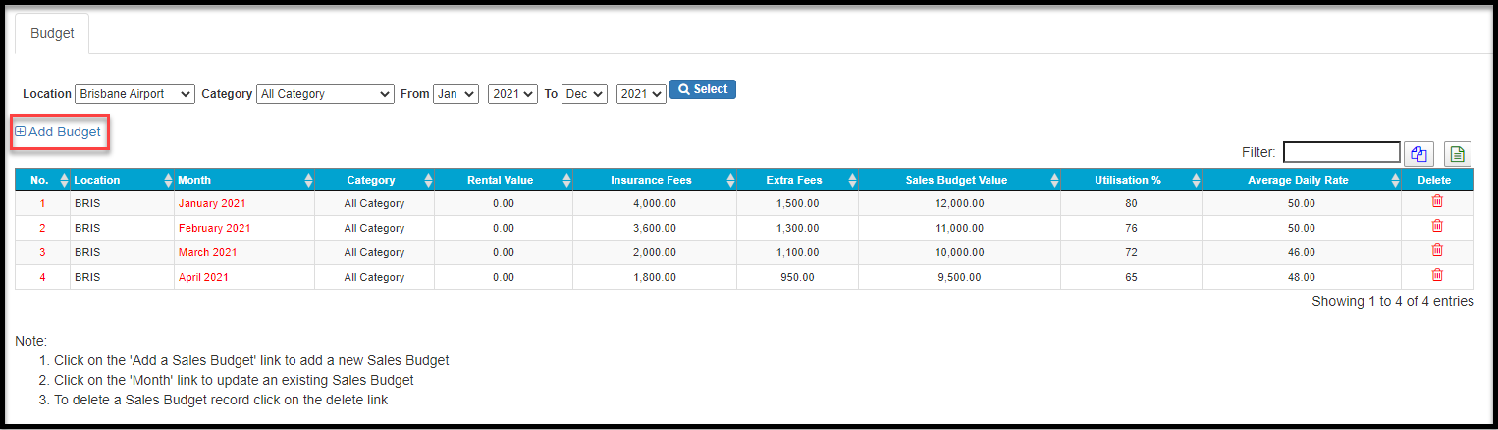Click the green export document icon

point(1457,153)
